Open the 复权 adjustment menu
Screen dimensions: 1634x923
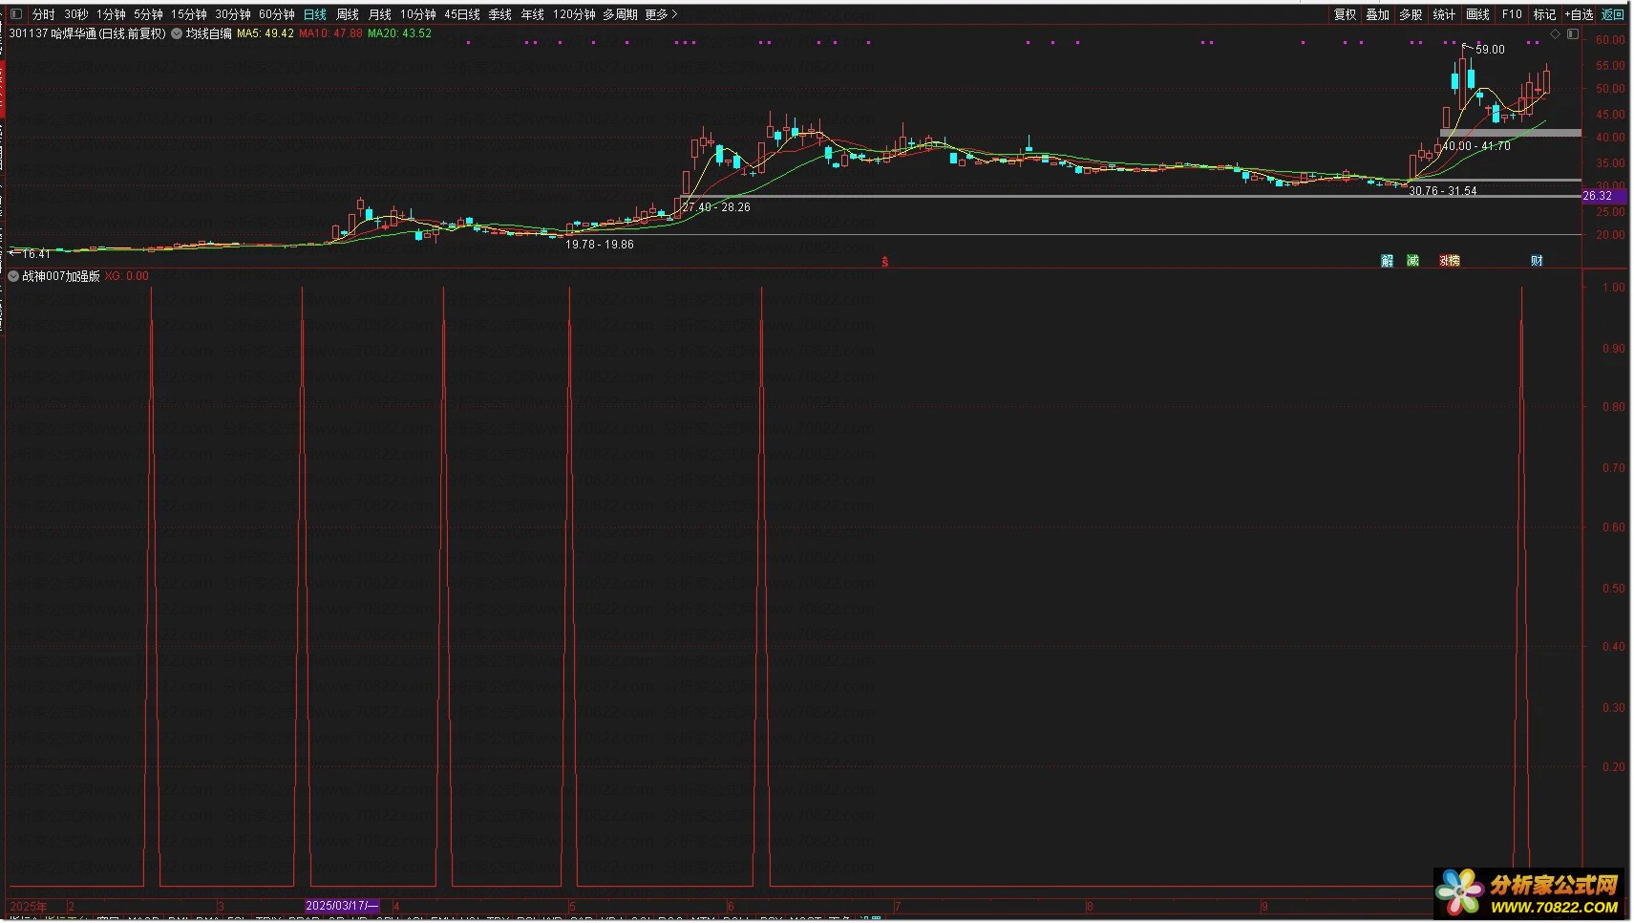click(x=1345, y=14)
